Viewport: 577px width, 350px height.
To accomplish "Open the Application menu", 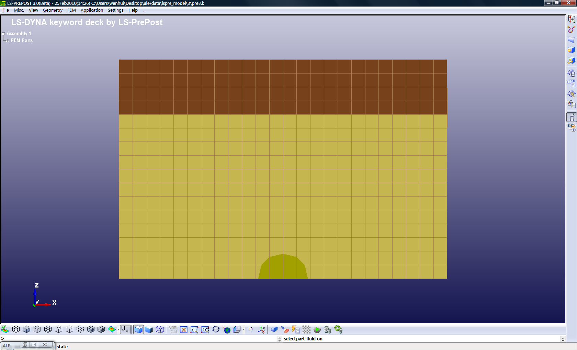I will coord(92,10).
